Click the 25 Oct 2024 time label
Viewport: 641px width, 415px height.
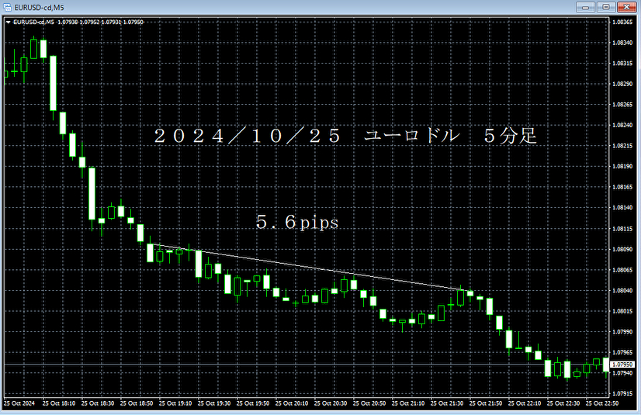pos(19,403)
